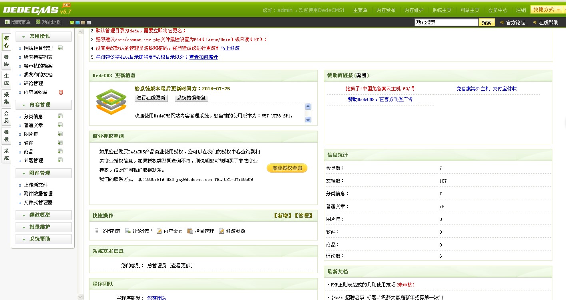Click the 隐藏菜单 icon in top bar
The height and width of the screenshot is (300, 566).
click(7, 22)
